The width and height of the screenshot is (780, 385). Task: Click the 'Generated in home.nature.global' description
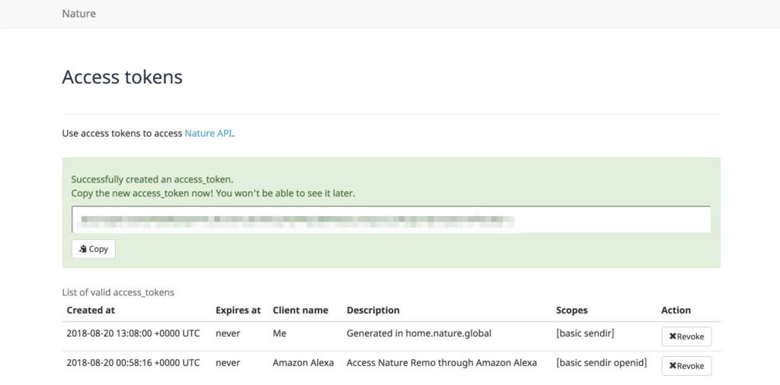click(419, 333)
